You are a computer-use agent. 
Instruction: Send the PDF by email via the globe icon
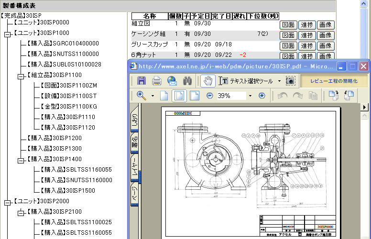pyautogui.click(x=172, y=81)
